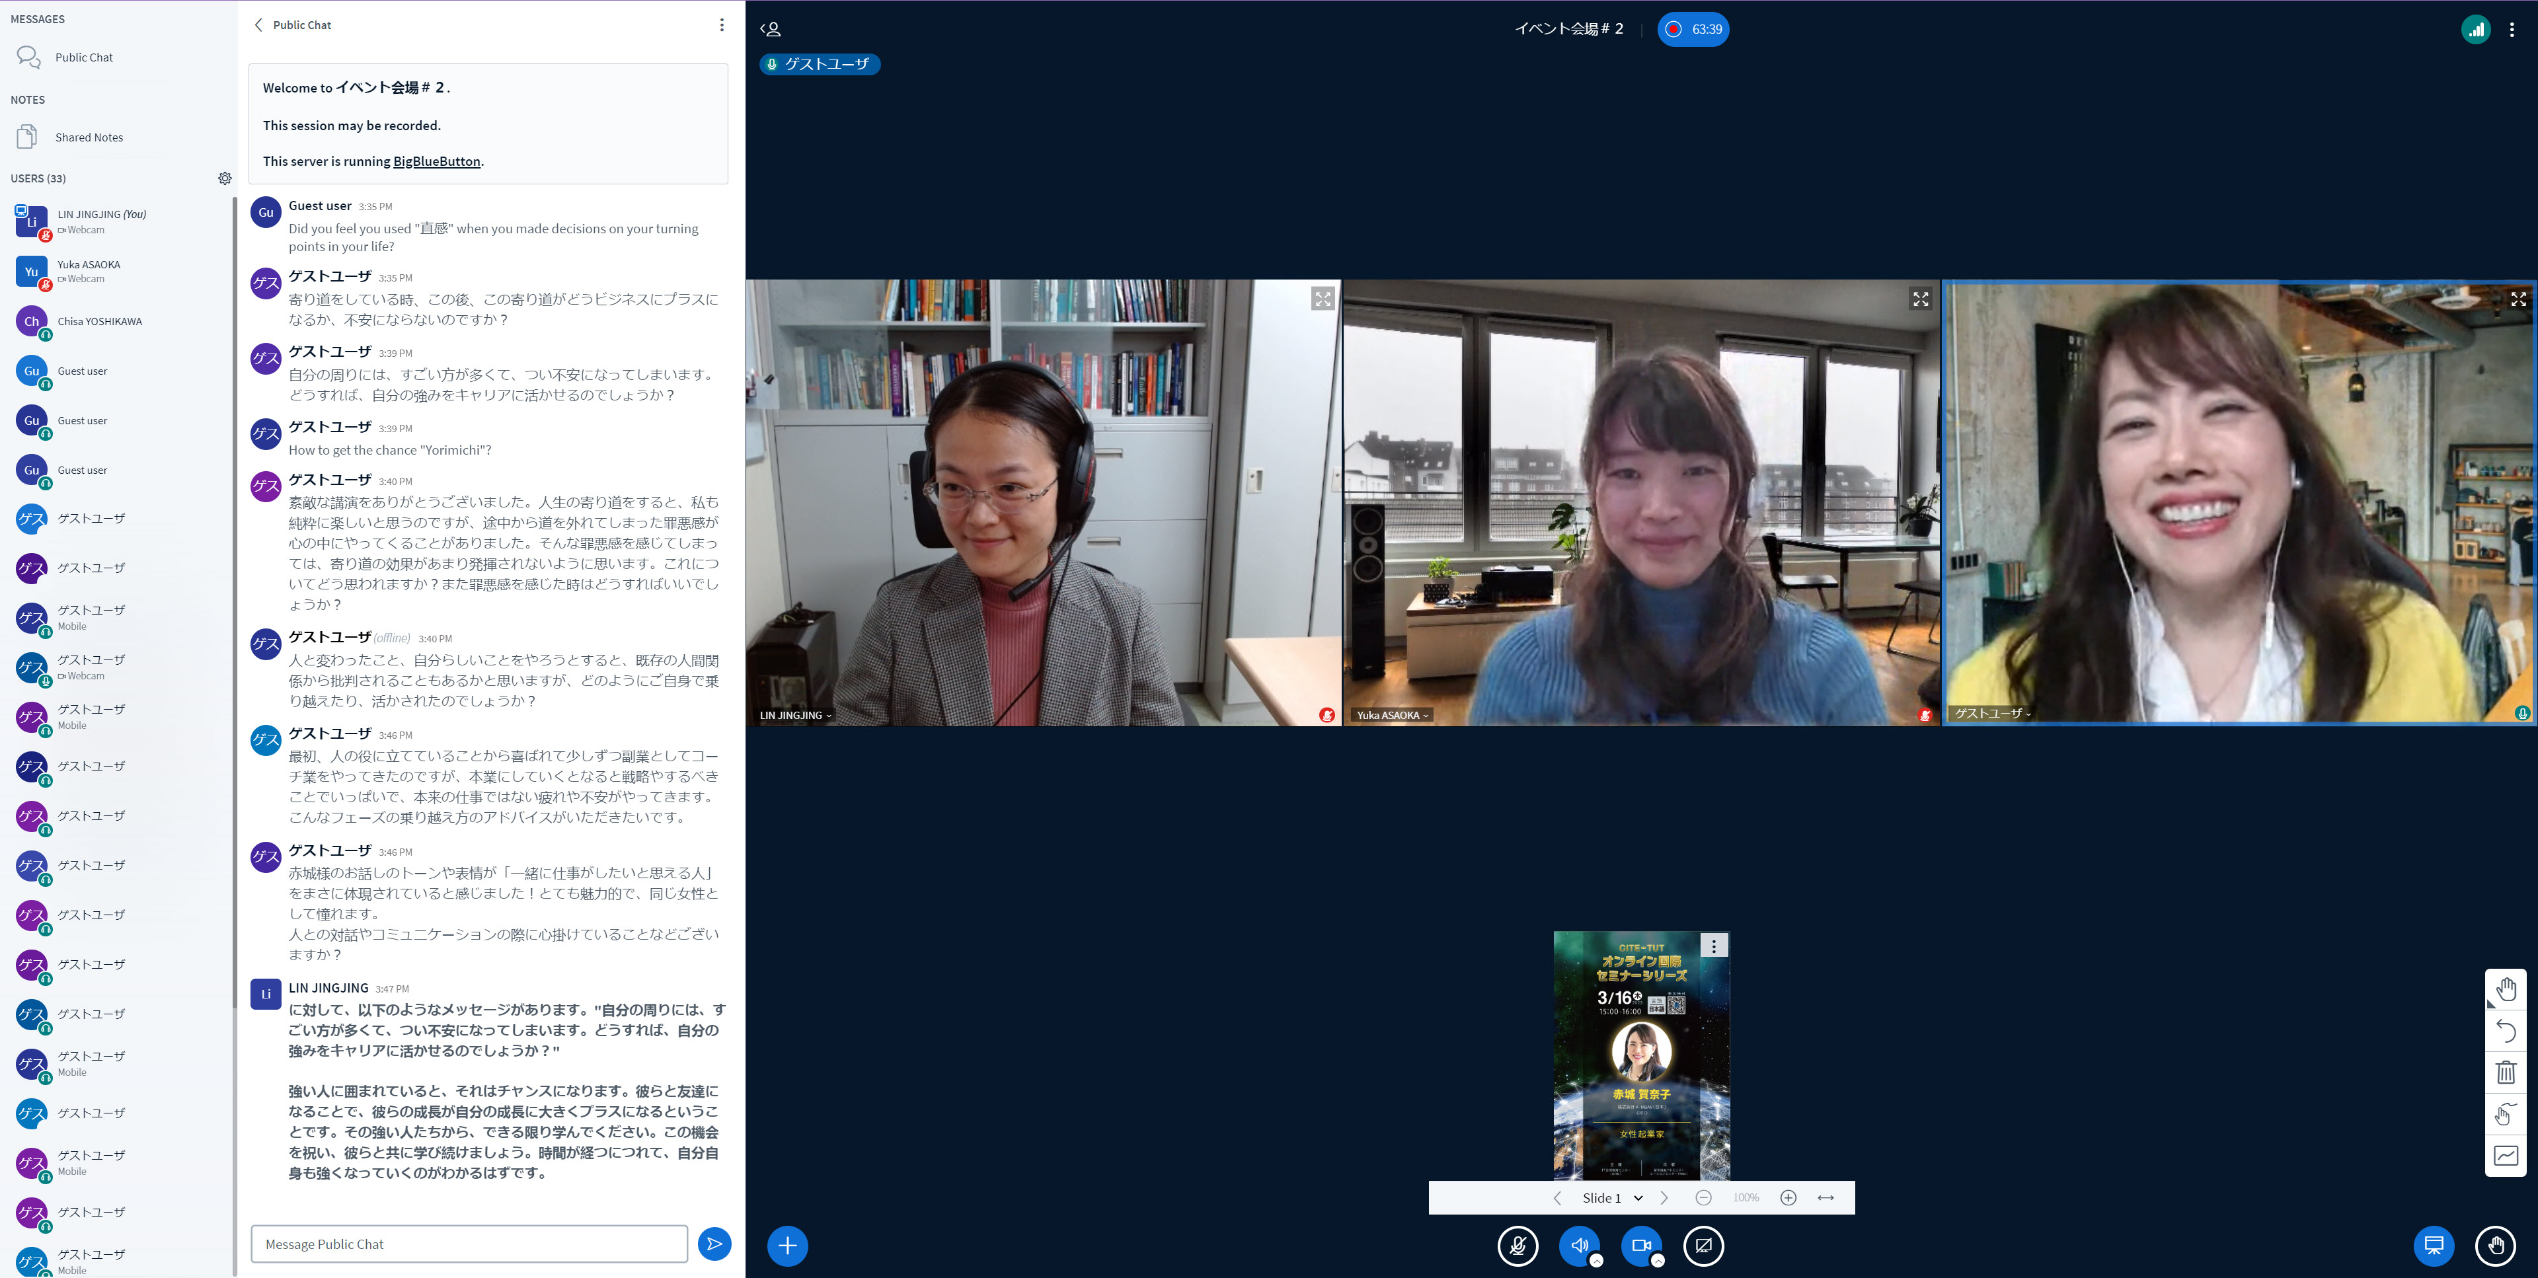2538x1278 pixels.
Task: Check the connection status indicator
Action: click(2476, 30)
